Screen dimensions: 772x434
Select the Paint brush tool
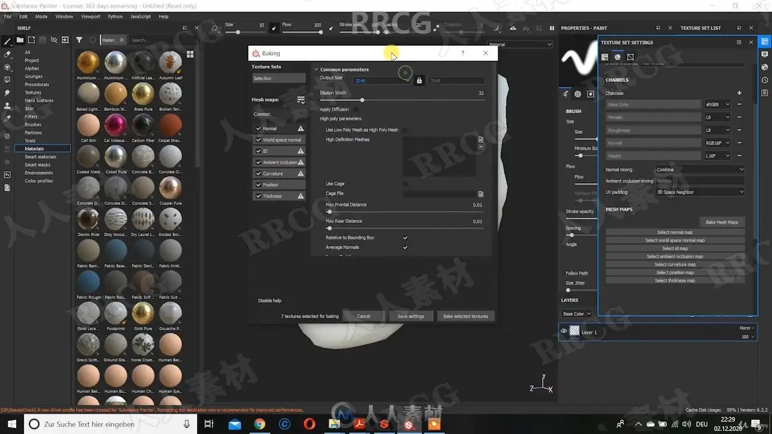pos(7,42)
